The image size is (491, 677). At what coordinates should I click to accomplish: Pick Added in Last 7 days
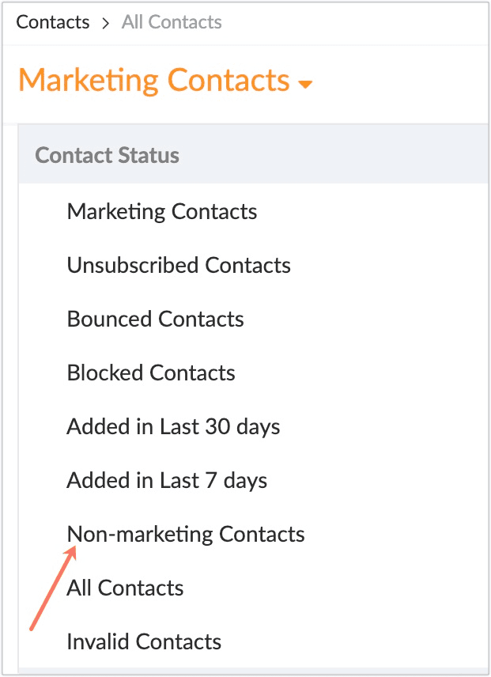coord(167,480)
